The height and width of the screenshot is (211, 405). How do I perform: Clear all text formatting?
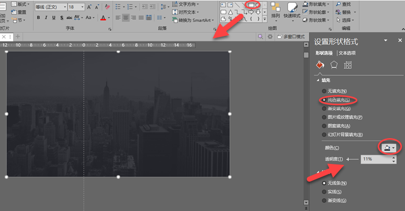107,7
